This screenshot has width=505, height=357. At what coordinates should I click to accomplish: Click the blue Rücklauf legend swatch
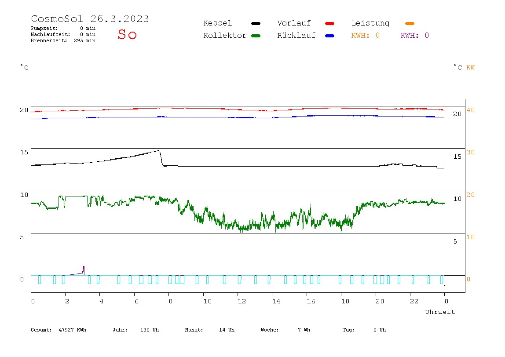tap(330, 36)
